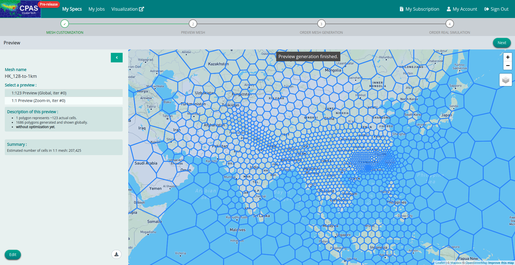The height and width of the screenshot is (265, 515).
Task: Click the Kazakhstan label on map
Action: click(x=219, y=64)
